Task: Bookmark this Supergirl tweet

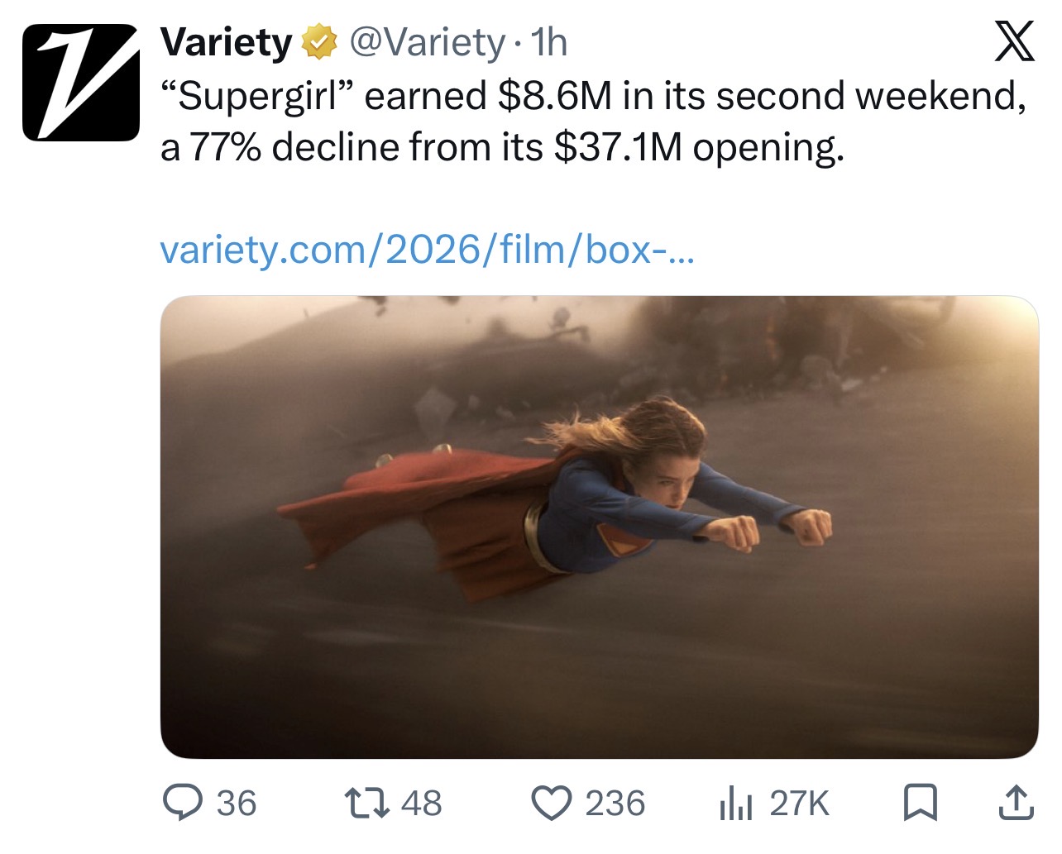Action: [920, 803]
